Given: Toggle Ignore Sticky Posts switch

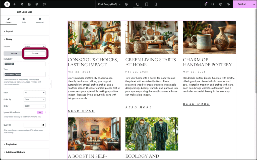Looking at the screenshot, I should pos(41,112).
